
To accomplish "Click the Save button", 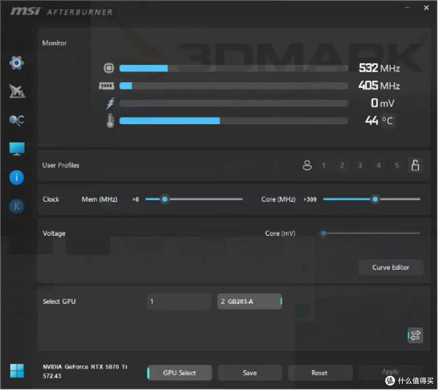I will [250, 373].
